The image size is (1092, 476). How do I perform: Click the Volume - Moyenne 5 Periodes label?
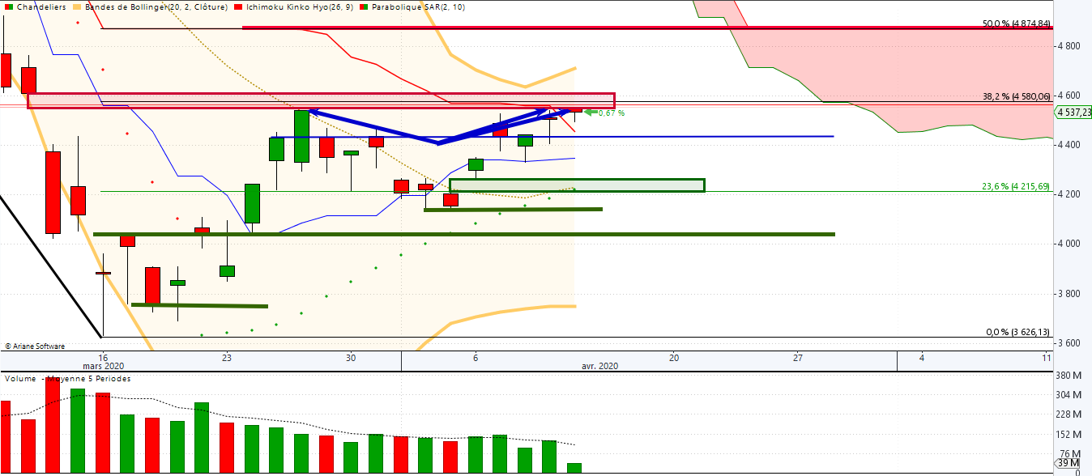pyautogui.click(x=67, y=378)
